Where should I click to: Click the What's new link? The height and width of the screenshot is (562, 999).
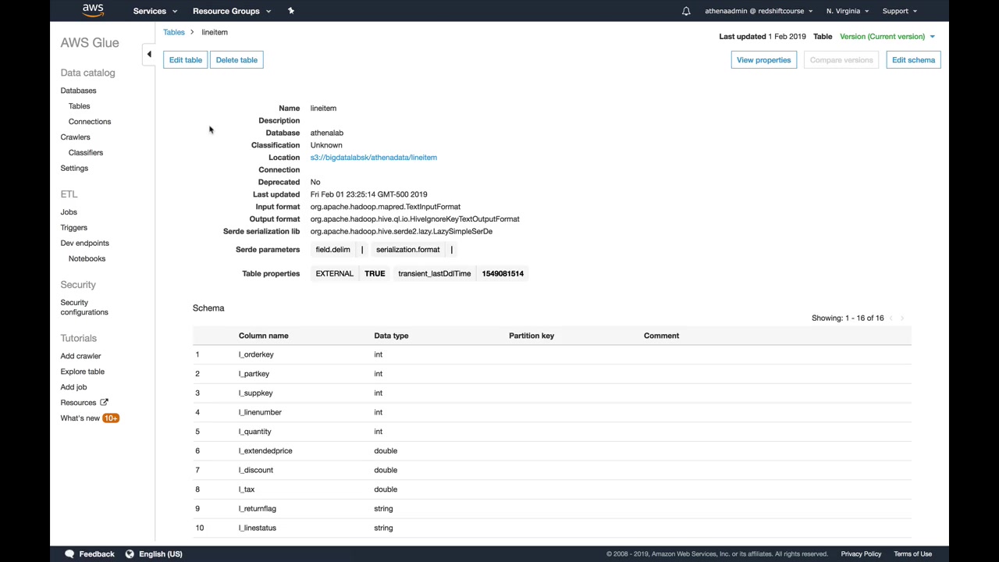[80, 418]
